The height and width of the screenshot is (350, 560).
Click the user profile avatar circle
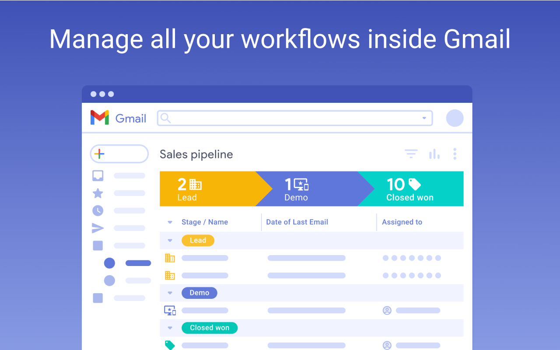[x=455, y=118]
